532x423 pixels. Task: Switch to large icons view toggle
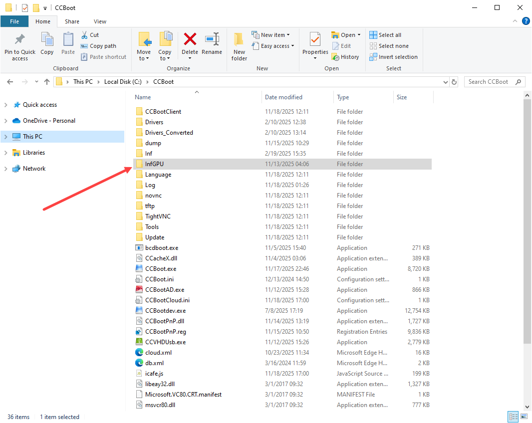(x=525, y=417)
